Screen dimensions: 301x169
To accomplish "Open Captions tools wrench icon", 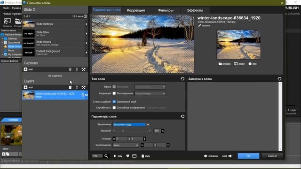I will [84, 69].
